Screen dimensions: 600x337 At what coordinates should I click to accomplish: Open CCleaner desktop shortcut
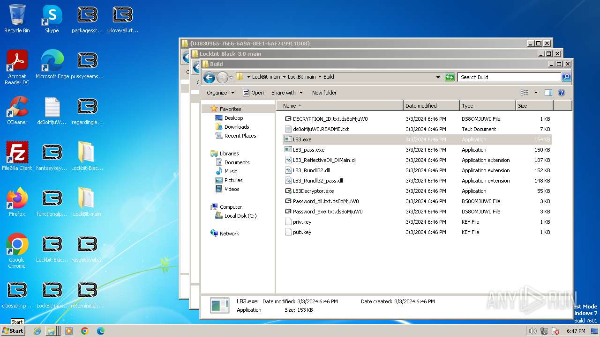click(x=17, y=110)
